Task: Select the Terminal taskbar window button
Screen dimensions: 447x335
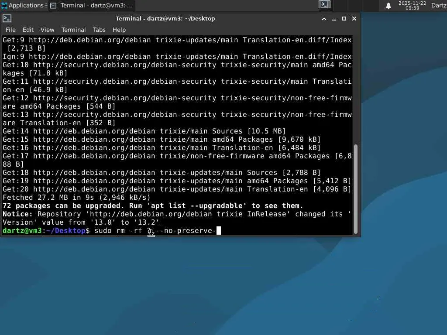Action: [x=91, y=5]
